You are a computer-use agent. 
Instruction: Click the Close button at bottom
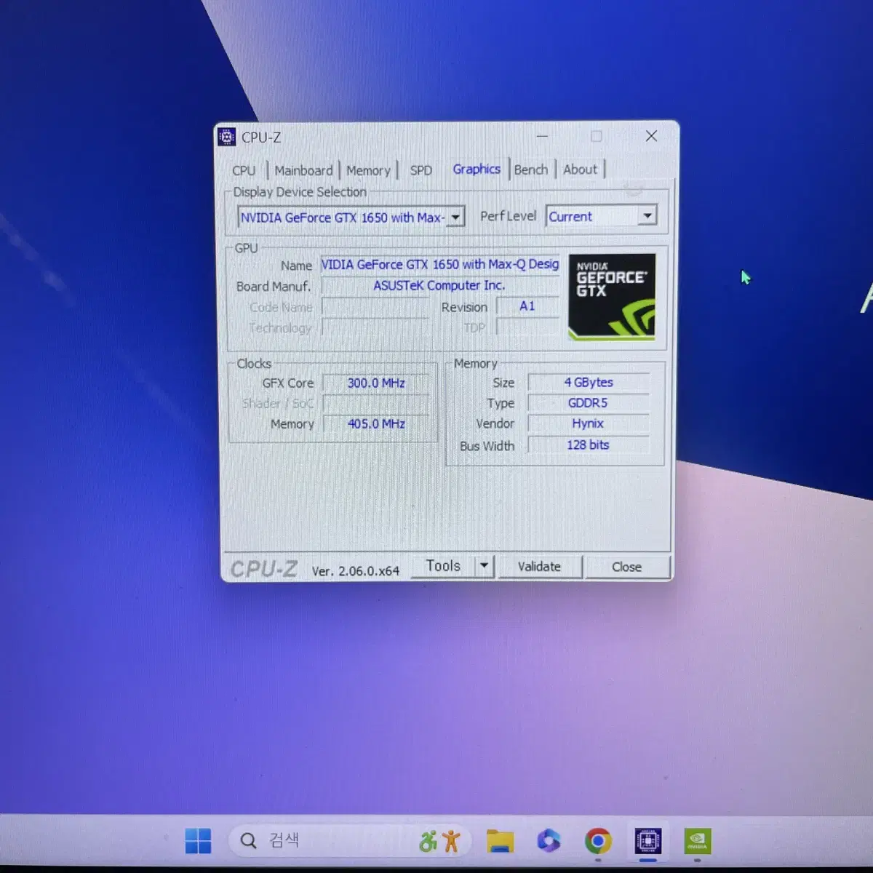click(626, 567)
